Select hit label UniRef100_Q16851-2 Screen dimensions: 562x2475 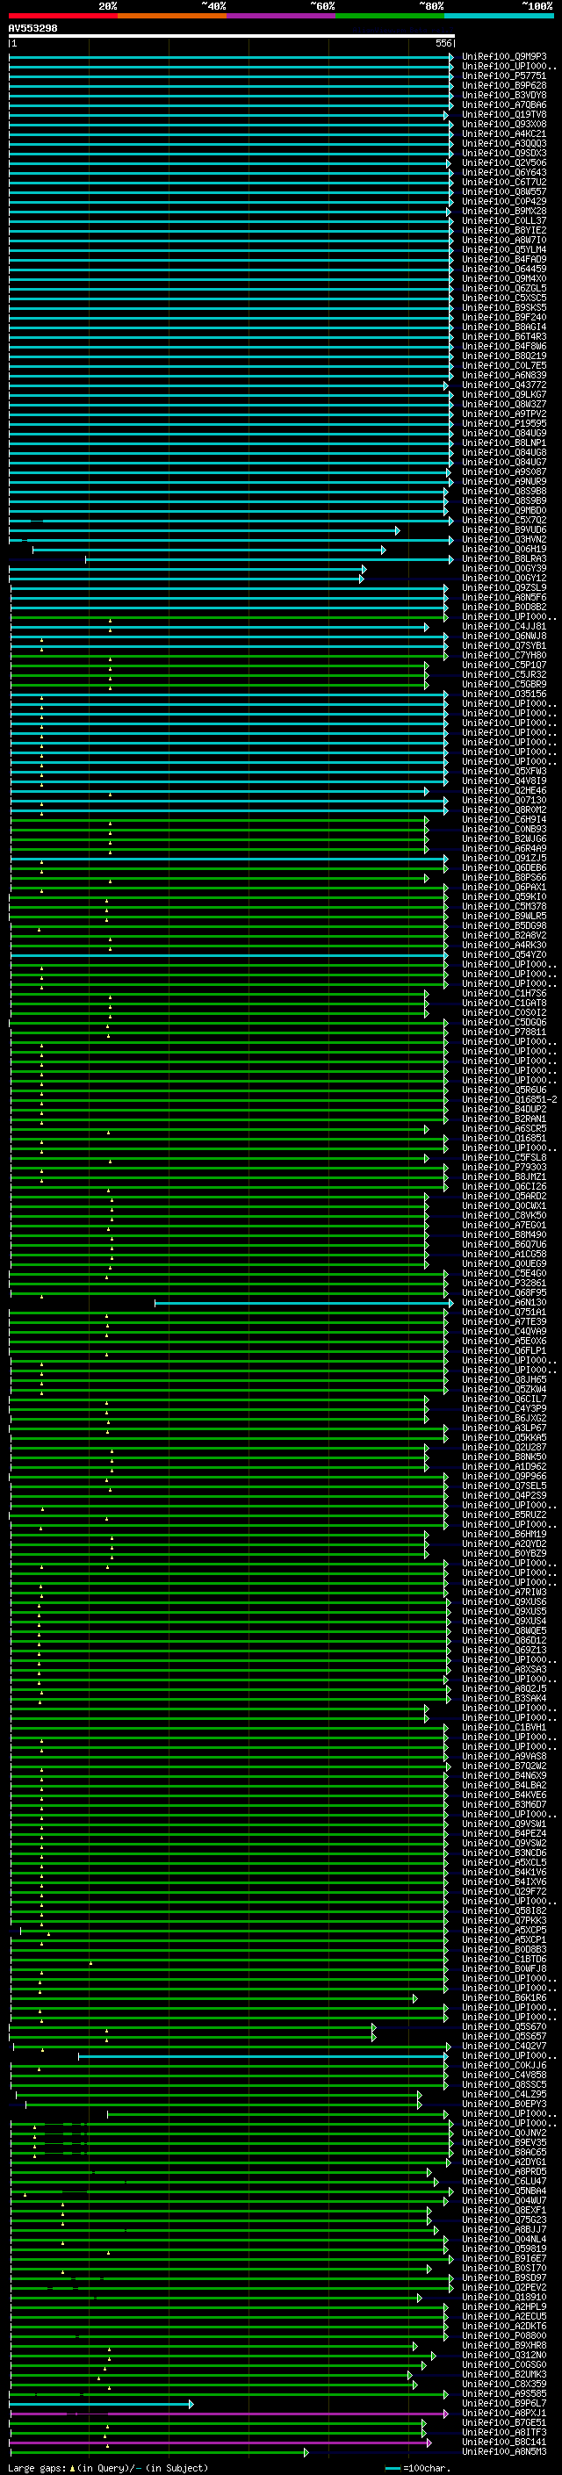[510, 1099]
